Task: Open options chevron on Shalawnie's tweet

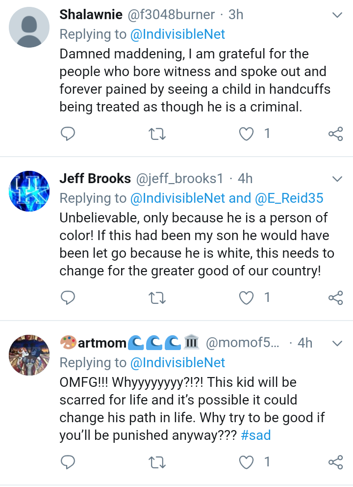Action: tap(337, 15)
